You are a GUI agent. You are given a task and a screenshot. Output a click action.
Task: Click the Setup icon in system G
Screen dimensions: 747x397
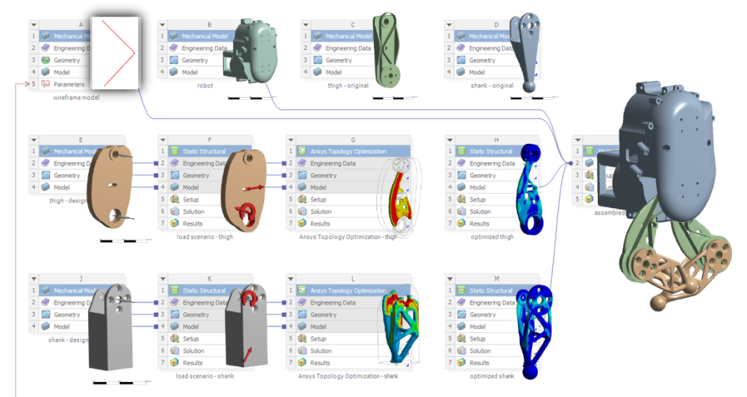click(302, 199)
